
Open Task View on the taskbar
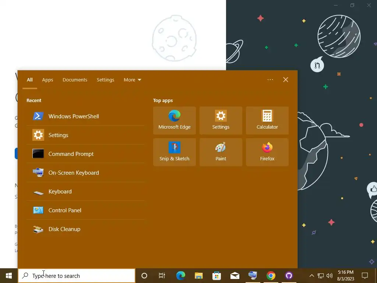coord(162,276)
